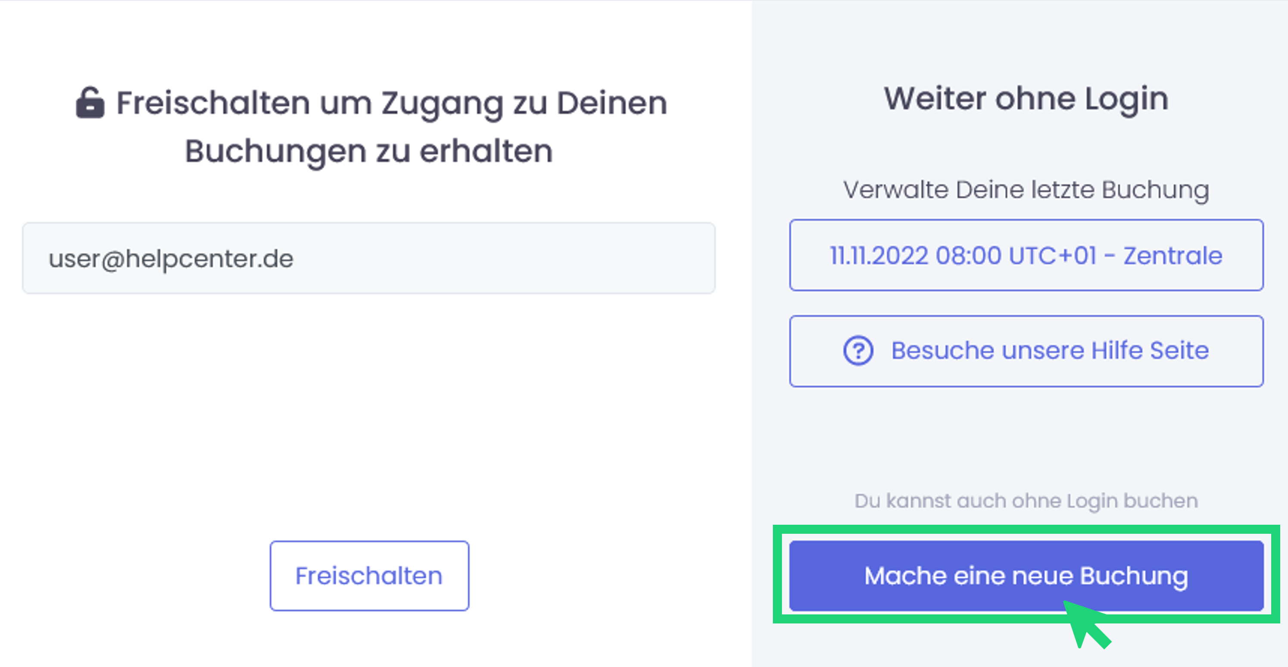Click the Verwalte Deine letzte Buchung label

pos(1026,190)
